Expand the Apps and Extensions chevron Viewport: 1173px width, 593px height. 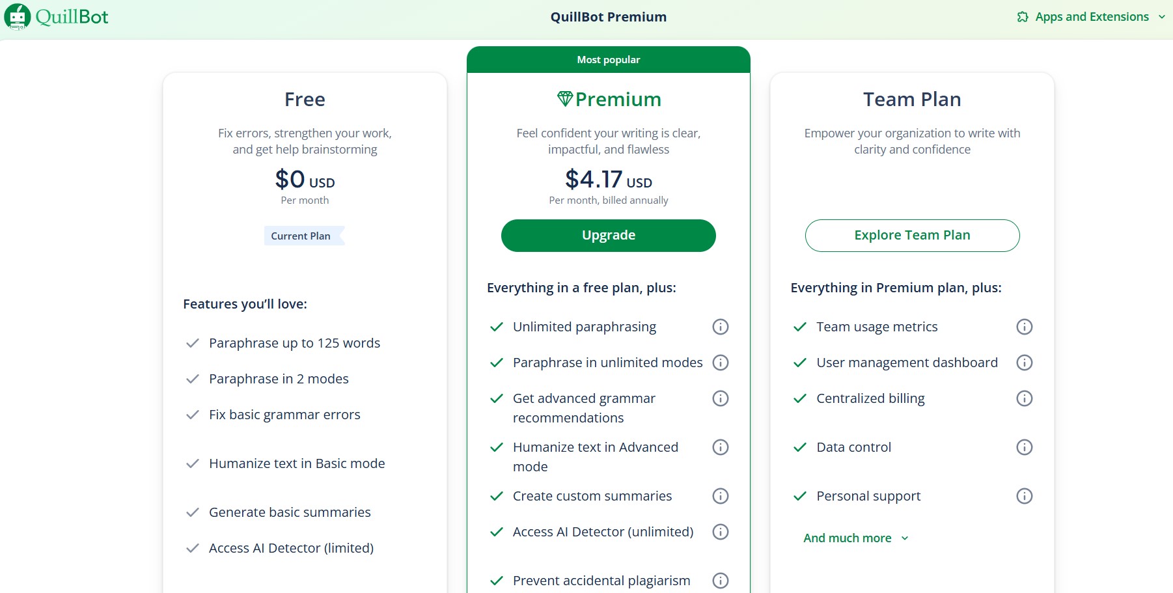(1164, 18)
